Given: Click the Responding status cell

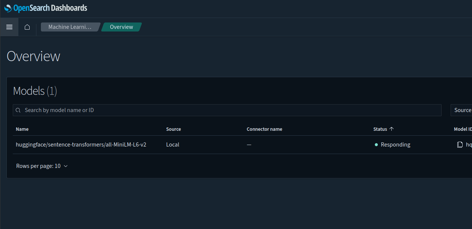Looking at the screenshot, I should [392, 145].
